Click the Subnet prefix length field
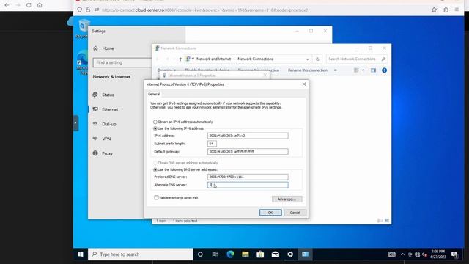The height and width of the screenshot is (264, 469). (x=212, y=144)
